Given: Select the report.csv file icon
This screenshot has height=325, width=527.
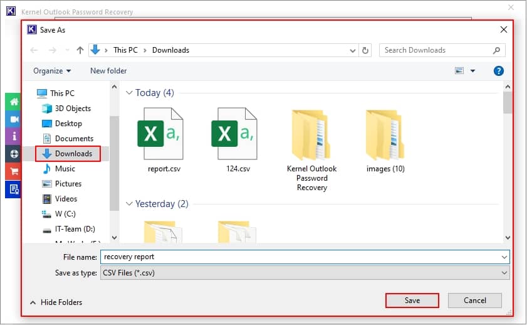Looking at the screenshot, I should [x=160, y=134].
